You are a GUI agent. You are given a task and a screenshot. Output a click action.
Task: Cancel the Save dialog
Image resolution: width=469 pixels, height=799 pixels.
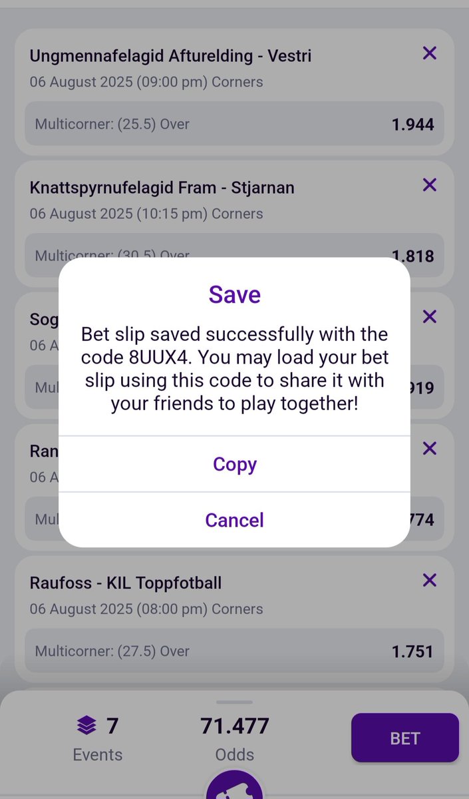(234, 520)
